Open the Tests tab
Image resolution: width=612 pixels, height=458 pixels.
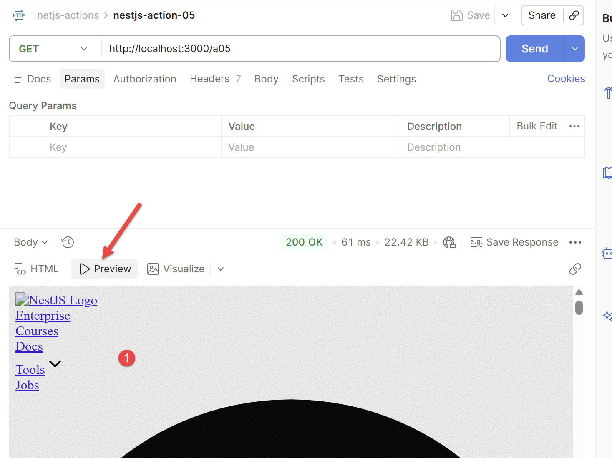pos(351,79)
